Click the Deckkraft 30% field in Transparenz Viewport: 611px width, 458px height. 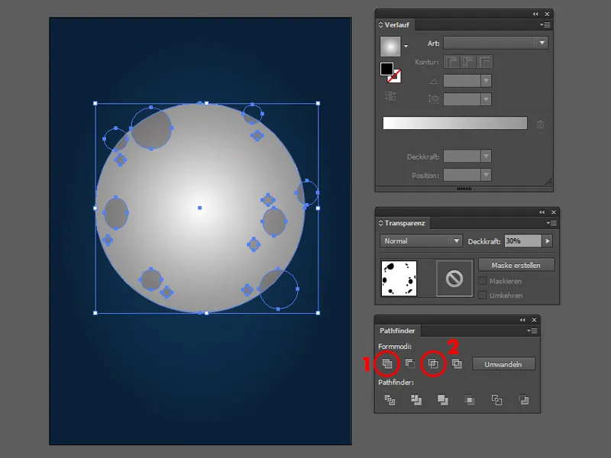click(522, 241)
